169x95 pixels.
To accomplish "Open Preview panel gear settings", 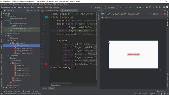I will (x=161, y=11).
